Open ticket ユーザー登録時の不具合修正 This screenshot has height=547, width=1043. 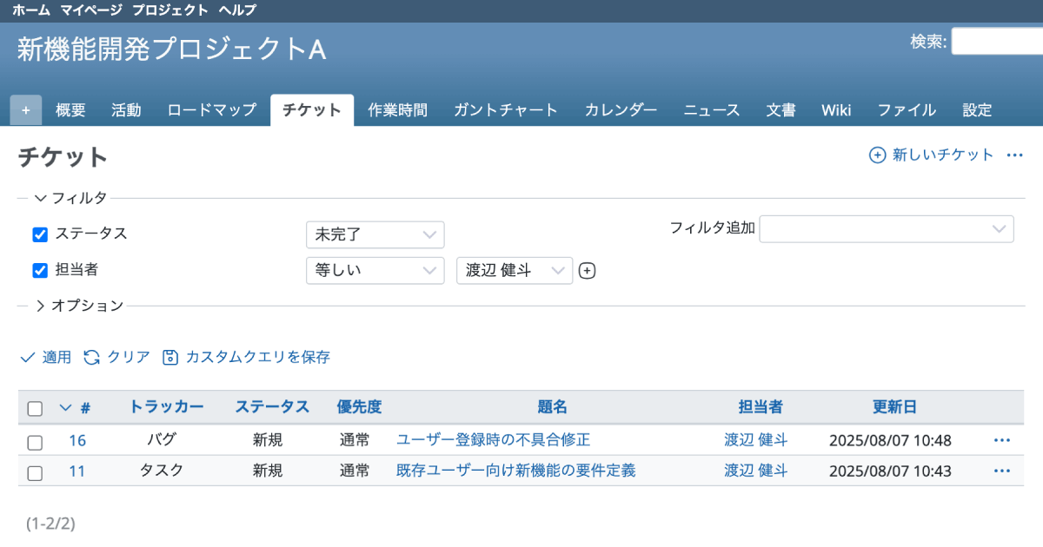click(493, 440)
